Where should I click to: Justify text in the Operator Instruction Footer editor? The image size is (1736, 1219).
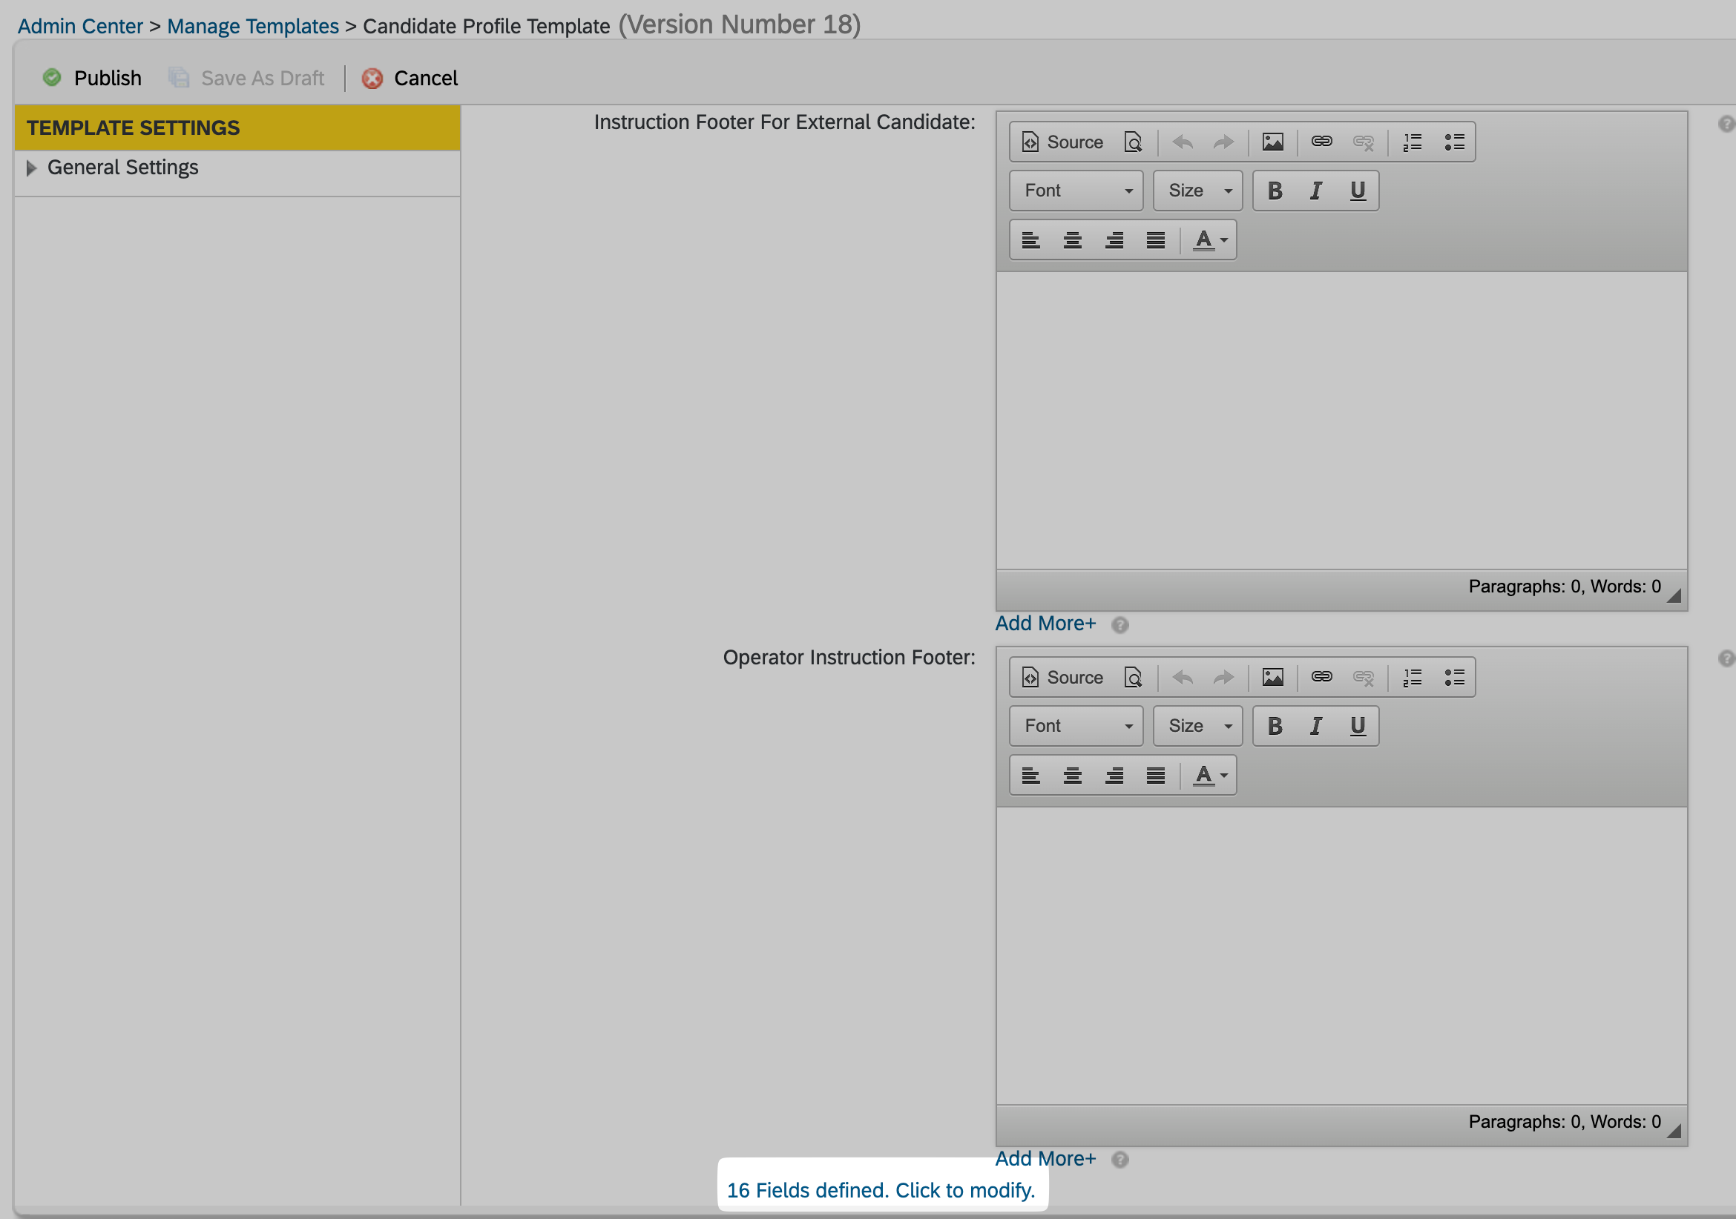point(1154,776)
